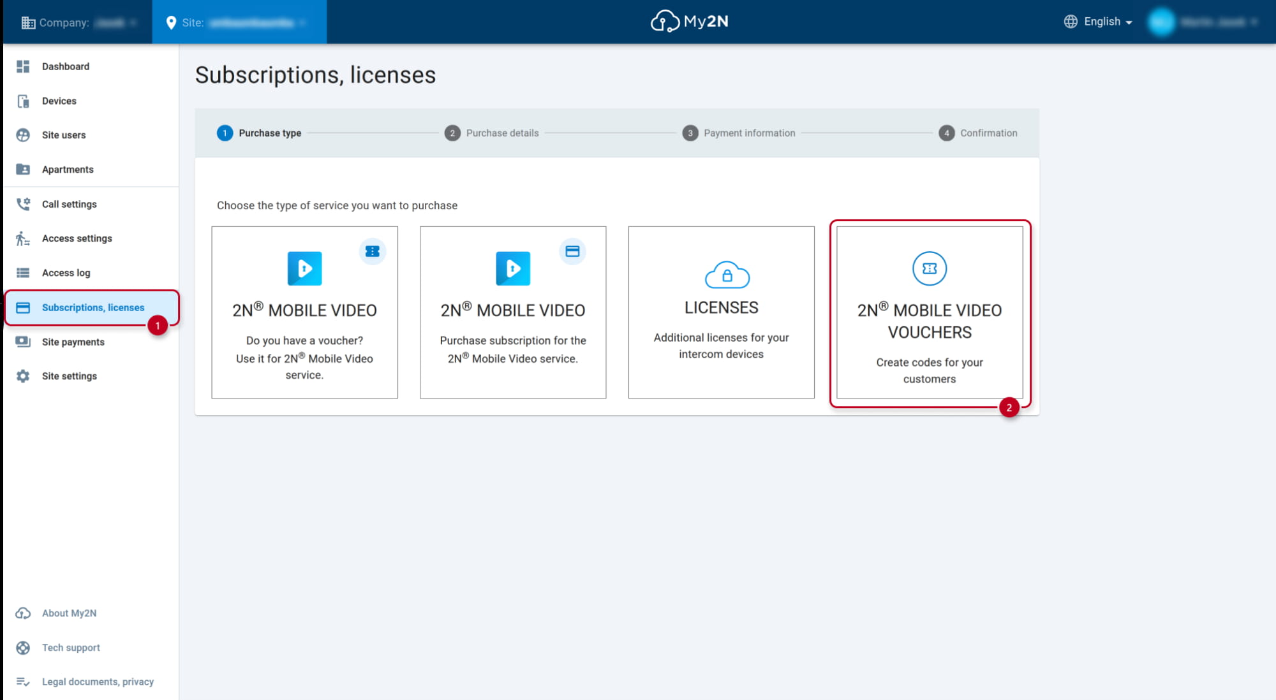Screen dimensions: 1276x700
Task: Click 'Choose the type of service' text
Action: [x=337, y=205]
